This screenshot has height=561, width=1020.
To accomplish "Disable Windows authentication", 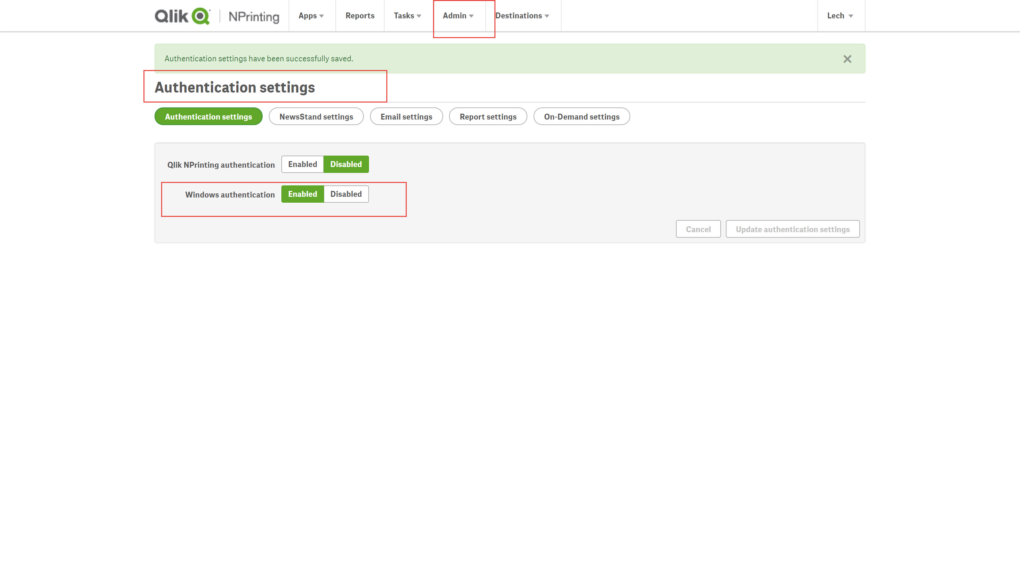I will pyautogui.click(x=346, y=194).
